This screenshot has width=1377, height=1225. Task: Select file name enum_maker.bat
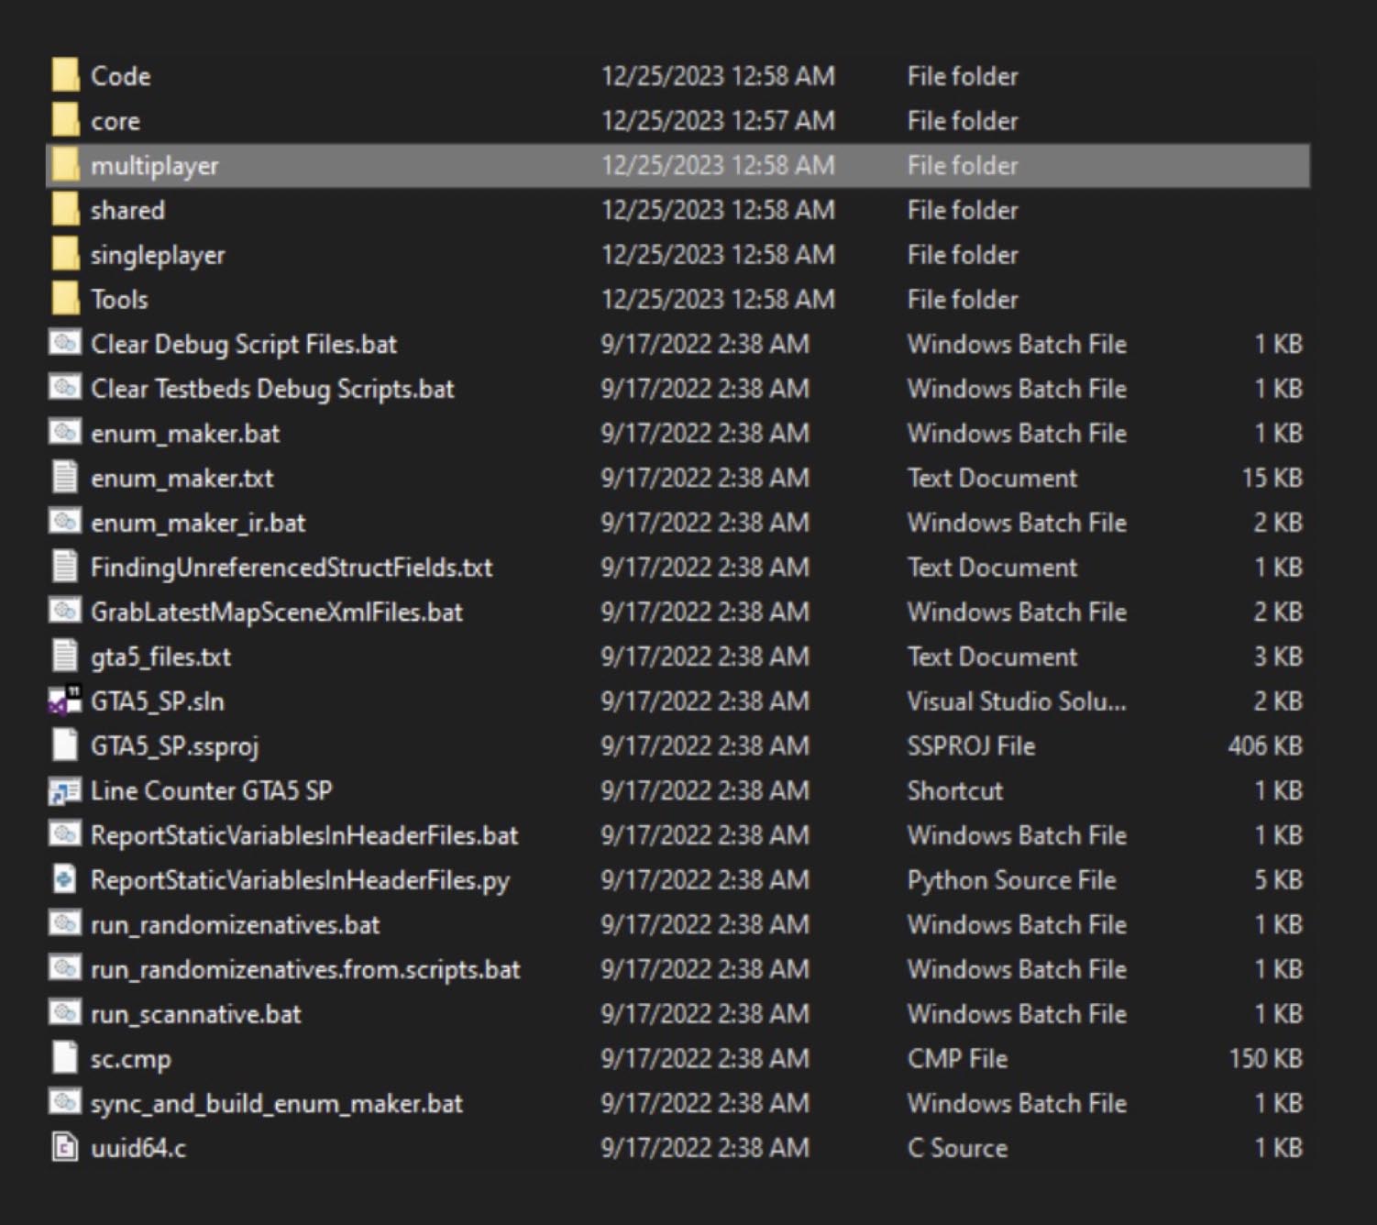pyautogui.click(x=185, y=434)
